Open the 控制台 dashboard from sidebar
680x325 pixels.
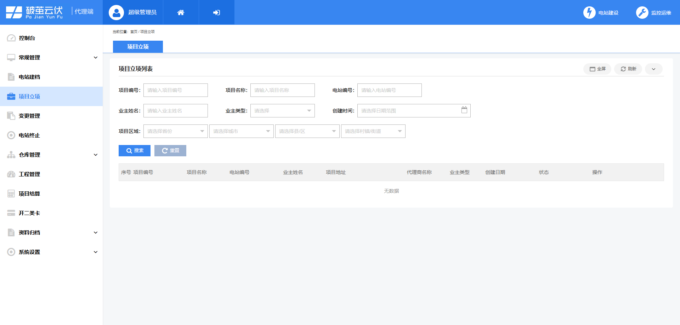click(x=27, y=38)
